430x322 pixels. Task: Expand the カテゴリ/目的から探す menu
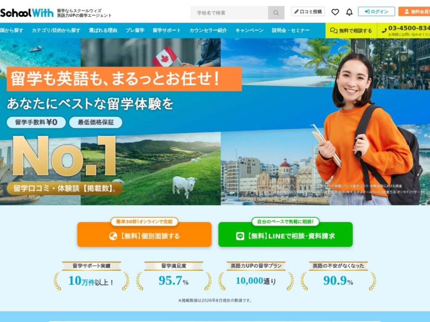point(56,30)
